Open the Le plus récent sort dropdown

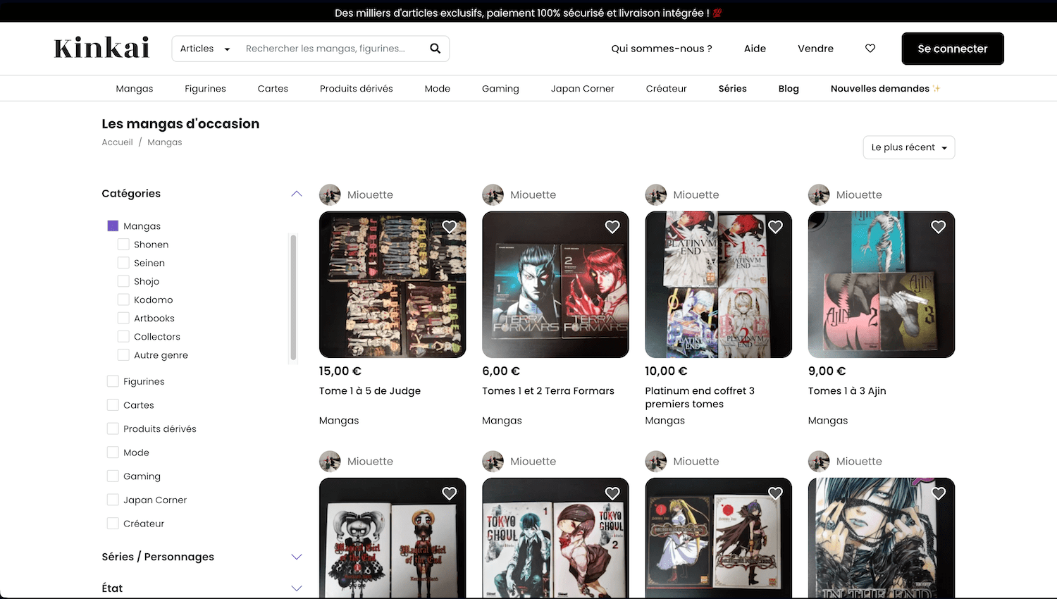pyautogui.click(x=909, y=147)
